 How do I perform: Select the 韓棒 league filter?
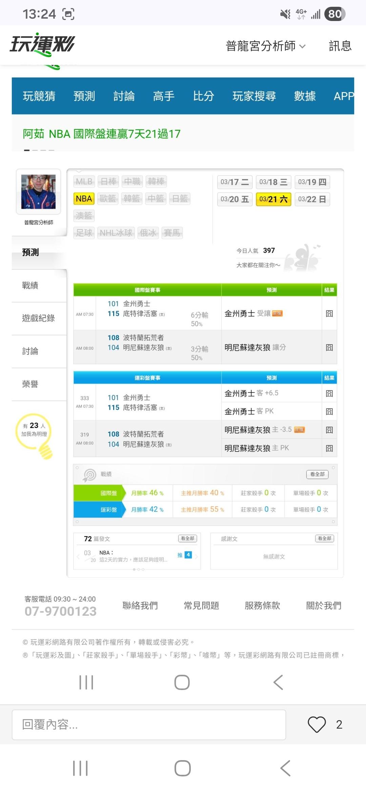(x=156, y=182)
